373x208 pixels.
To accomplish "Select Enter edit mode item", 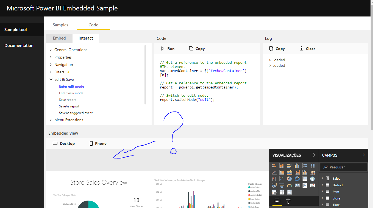I will pos(71,86).
